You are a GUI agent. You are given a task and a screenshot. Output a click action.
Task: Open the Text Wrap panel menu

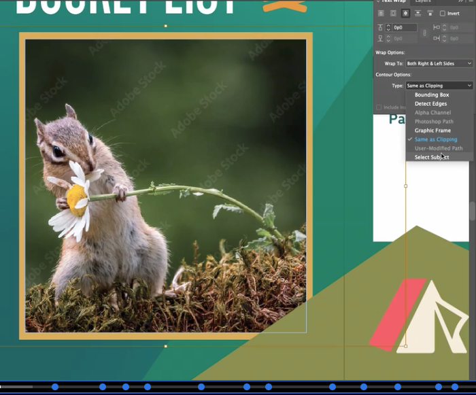[x=471, y=1]
